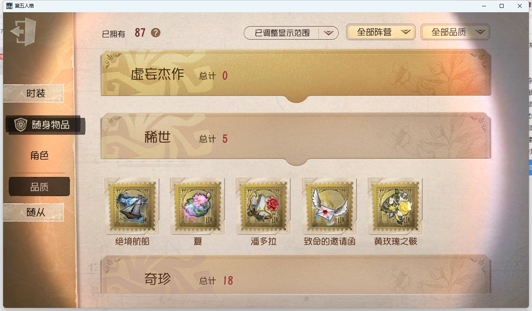
Task: Click the exit door icon
Action: coord(23,31)
